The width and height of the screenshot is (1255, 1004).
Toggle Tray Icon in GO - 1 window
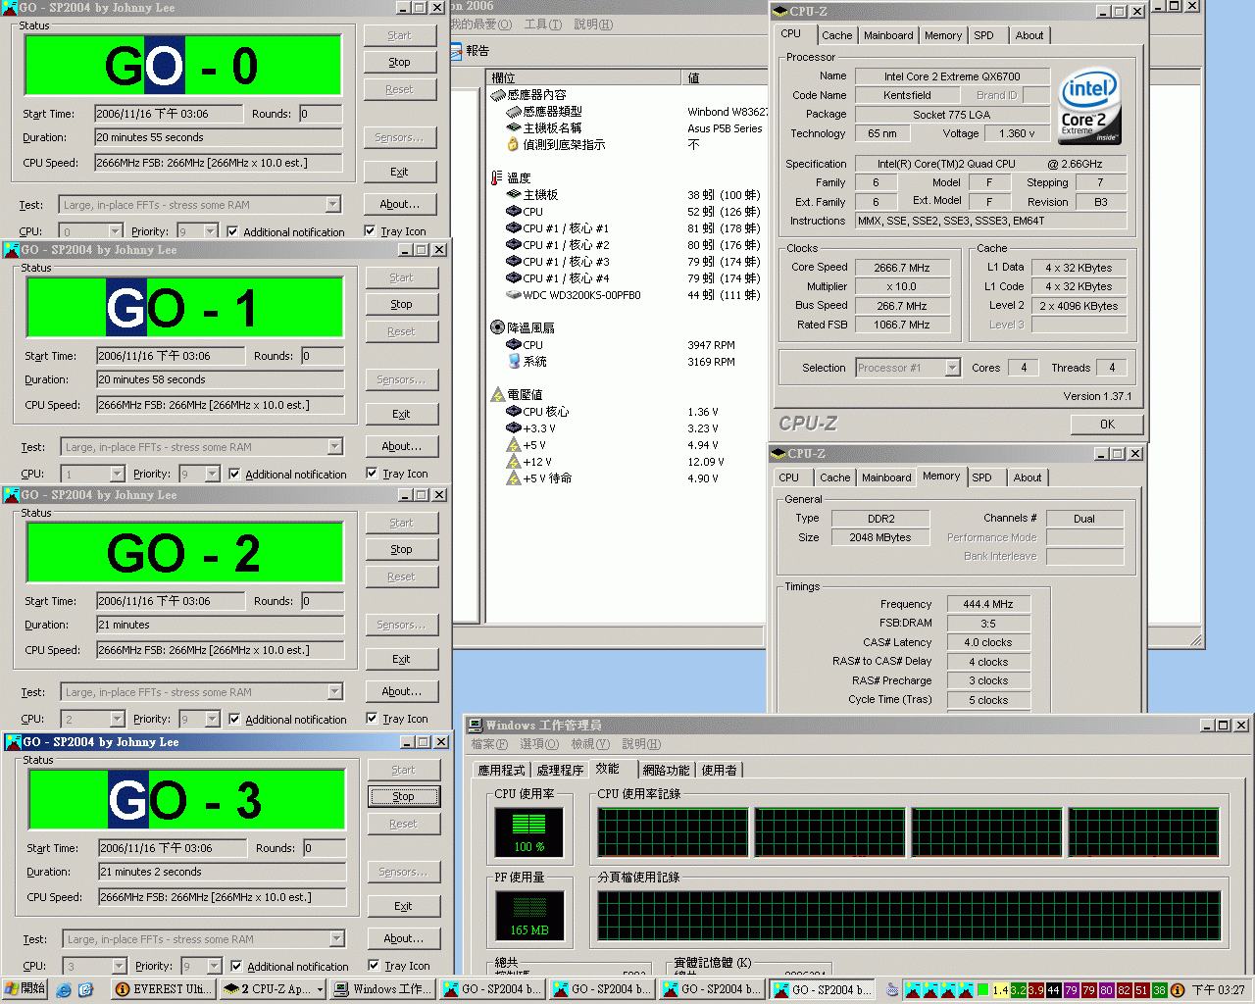pos(372,474)
